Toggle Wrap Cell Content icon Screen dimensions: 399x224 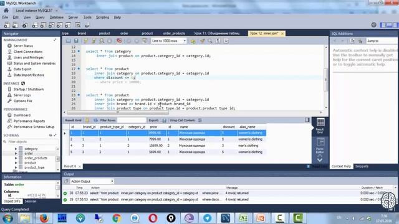tap(200, 120)
